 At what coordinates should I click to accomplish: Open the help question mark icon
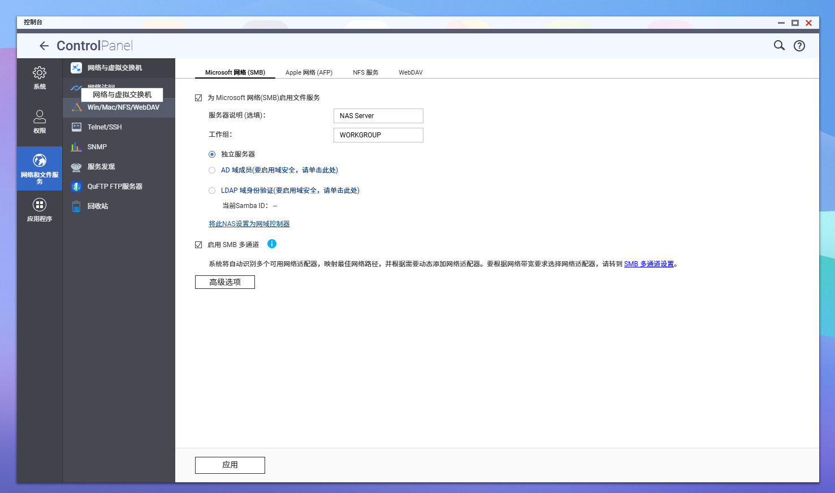click(x=799, y=46)
